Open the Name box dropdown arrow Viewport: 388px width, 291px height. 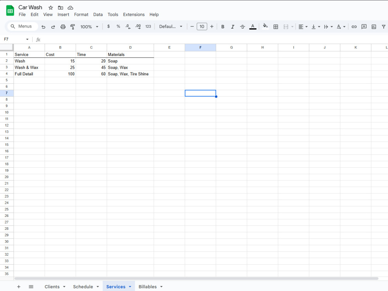pyautogui.click(x=27, y=39)
